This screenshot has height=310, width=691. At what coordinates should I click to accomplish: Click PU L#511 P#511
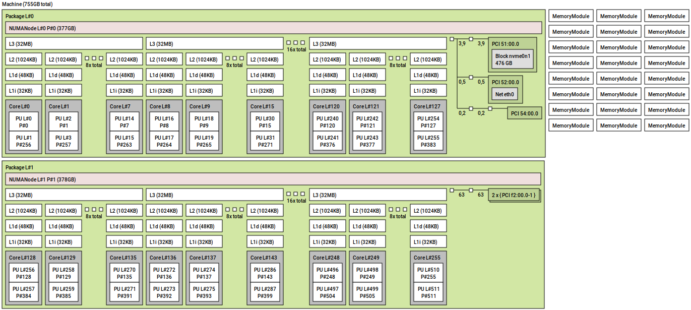pyautogui.click(x=427, y=291)
